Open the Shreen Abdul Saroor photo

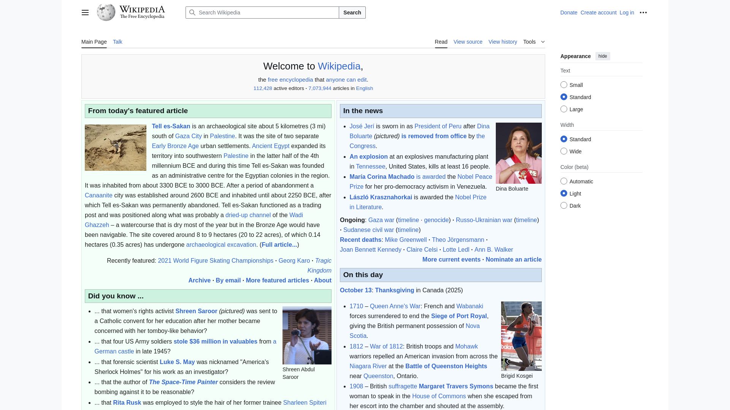(x=307, y=336)
